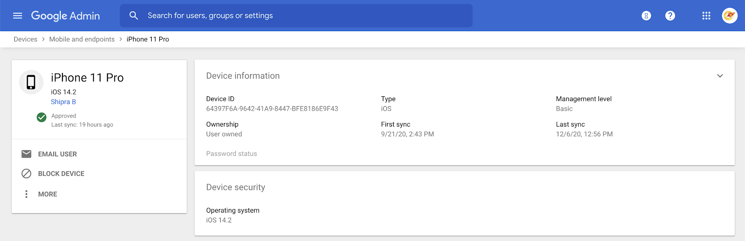
Task: Collapse the Device information section
Action: pos(720,76)
